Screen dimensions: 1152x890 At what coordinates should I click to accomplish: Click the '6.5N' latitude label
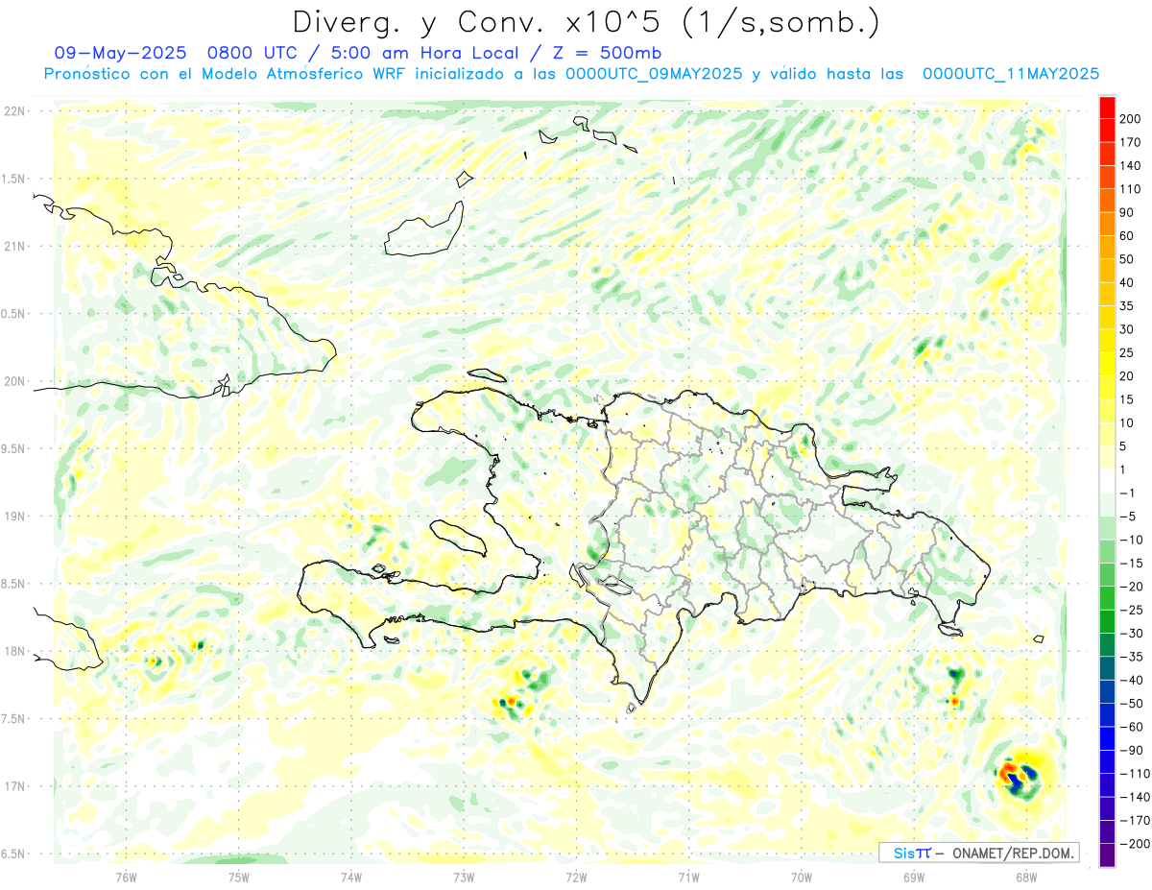(x=13, y=854)
